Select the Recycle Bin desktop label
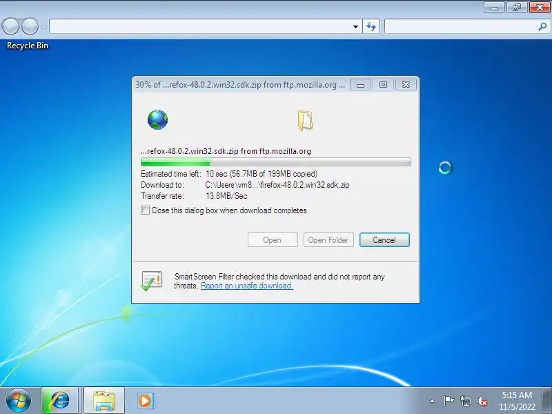 click(28, 46)
